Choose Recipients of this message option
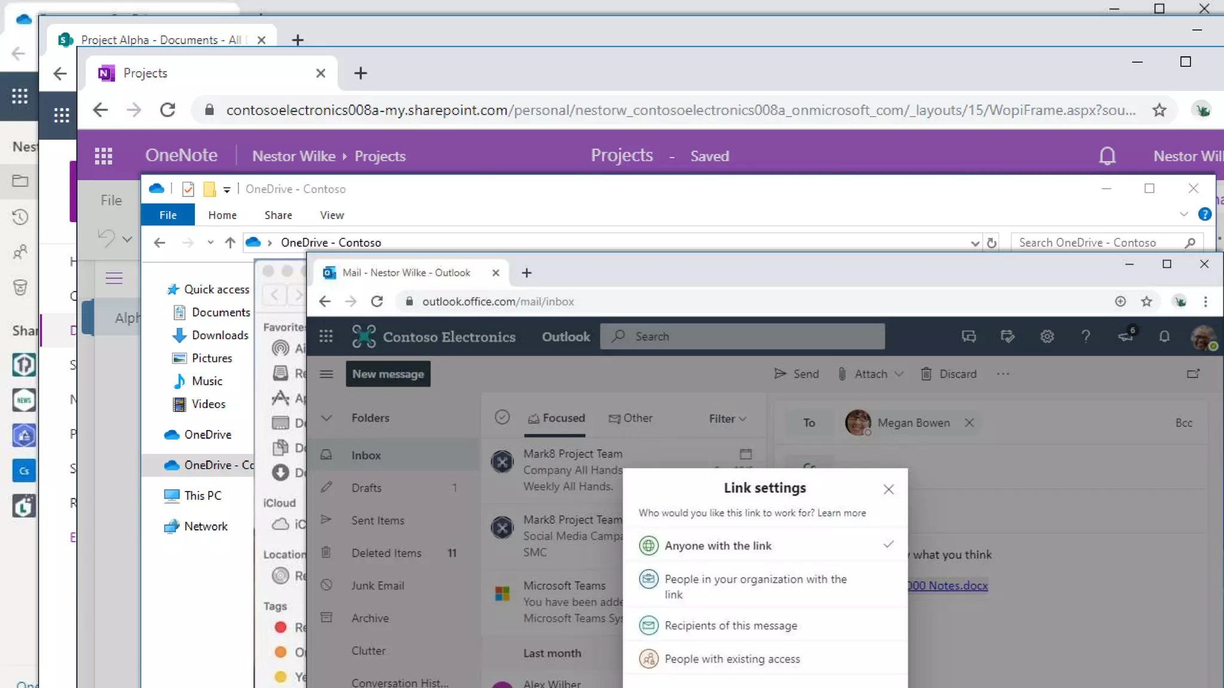Screen dimensions: 1224x688 (x=730, y=625)
